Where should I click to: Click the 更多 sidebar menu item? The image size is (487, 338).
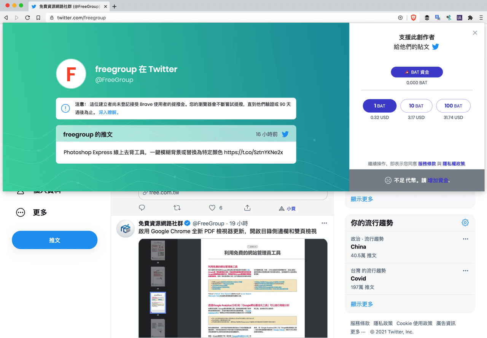[32, 212]
